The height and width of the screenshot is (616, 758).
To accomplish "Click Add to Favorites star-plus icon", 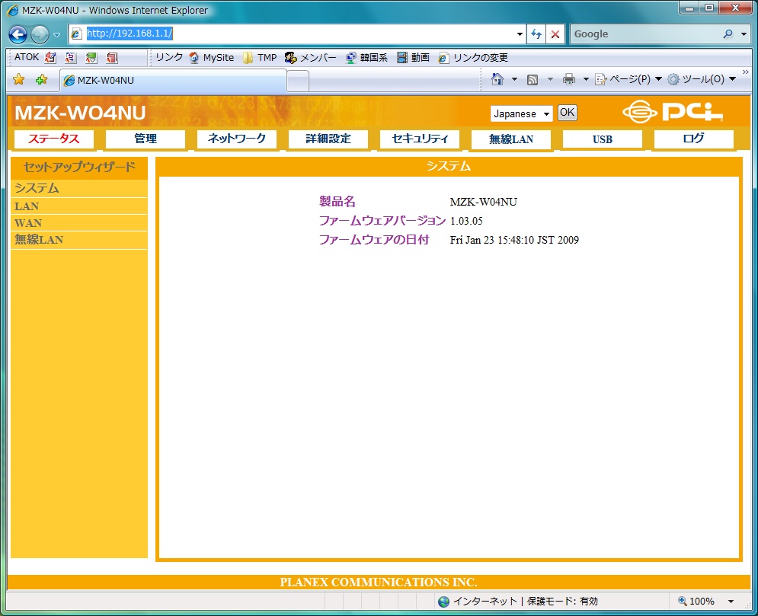I will [x=42, y=79].
